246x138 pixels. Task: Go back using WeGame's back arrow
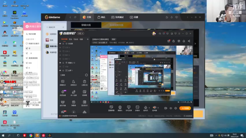[70, 17]
